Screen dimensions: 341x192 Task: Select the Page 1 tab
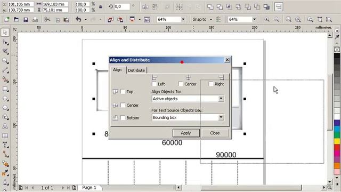click(89, 187)
